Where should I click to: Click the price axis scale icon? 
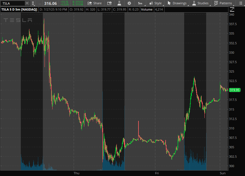[x=232, y=9]
